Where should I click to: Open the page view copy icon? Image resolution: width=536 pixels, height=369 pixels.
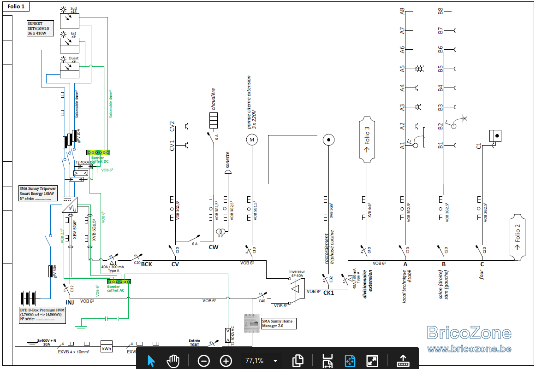point(298,360)
